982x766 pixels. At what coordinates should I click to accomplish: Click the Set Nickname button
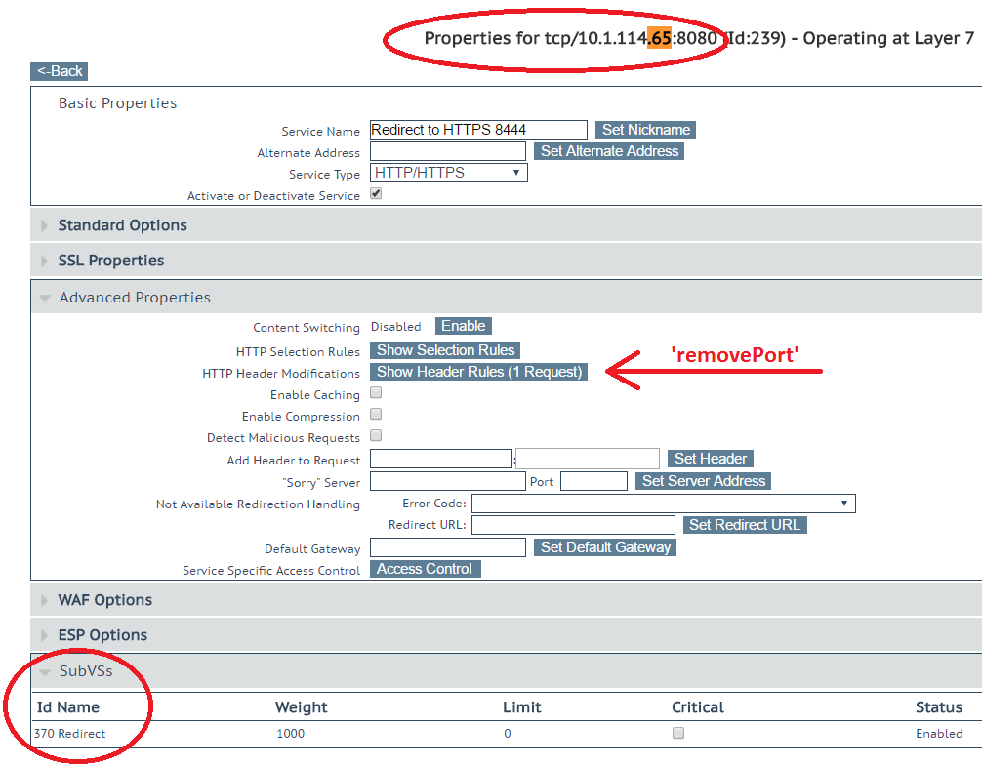tap(645, 130)
